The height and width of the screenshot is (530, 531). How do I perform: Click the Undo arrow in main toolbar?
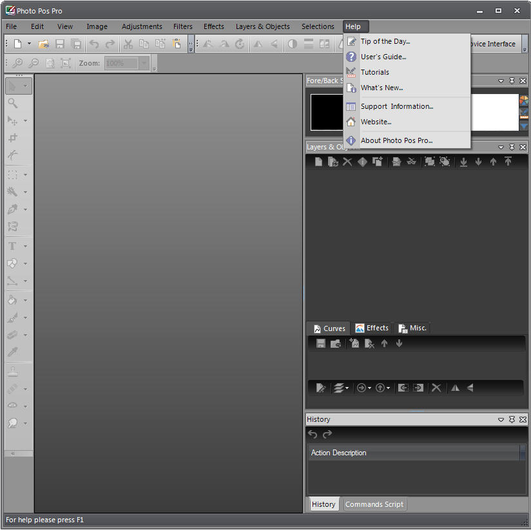pyautogui.click(x=94, y=44)
